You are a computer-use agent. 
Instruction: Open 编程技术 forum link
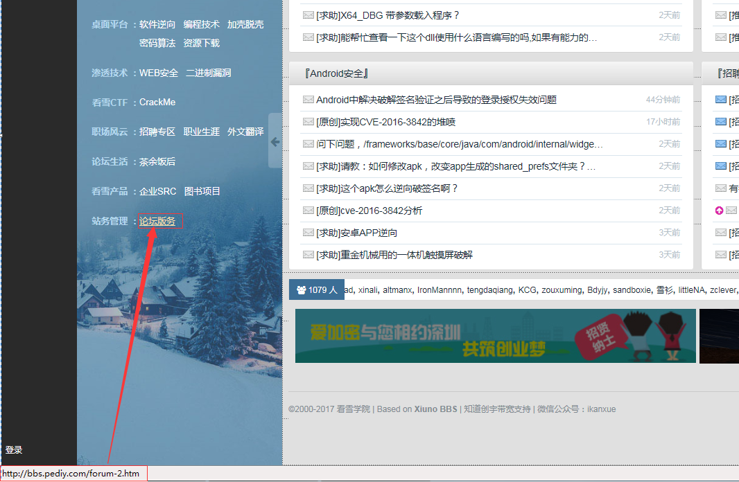[x=201, y=24]
